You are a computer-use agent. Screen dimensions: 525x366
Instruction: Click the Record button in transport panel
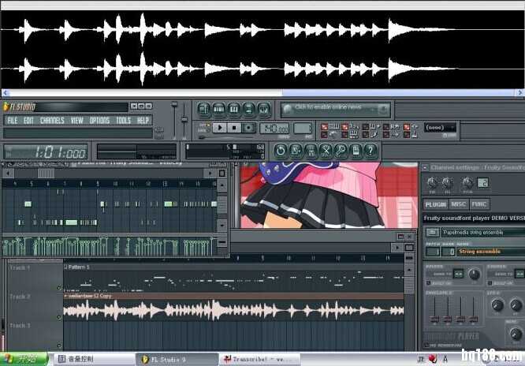[x=249, y=128]
